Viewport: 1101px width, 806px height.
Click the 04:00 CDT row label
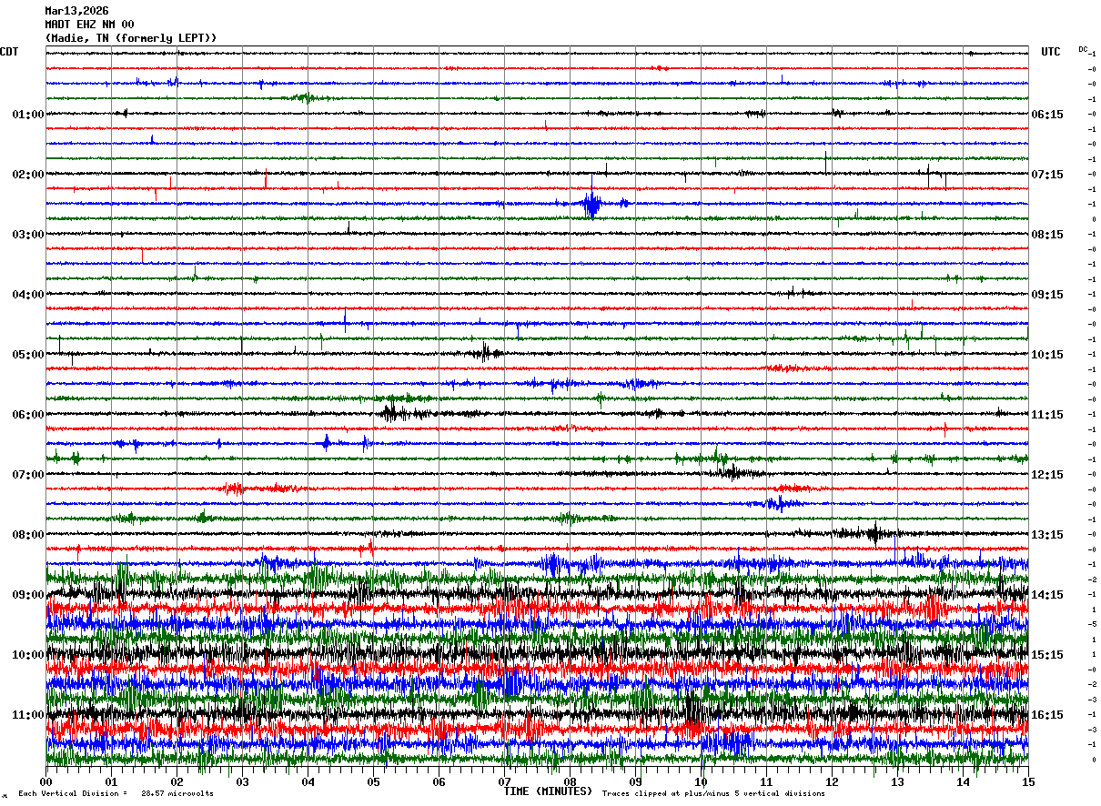(27, 295)
